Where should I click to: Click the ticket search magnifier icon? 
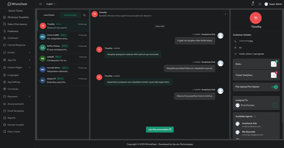pyautogui.click(x=84, y=15)
